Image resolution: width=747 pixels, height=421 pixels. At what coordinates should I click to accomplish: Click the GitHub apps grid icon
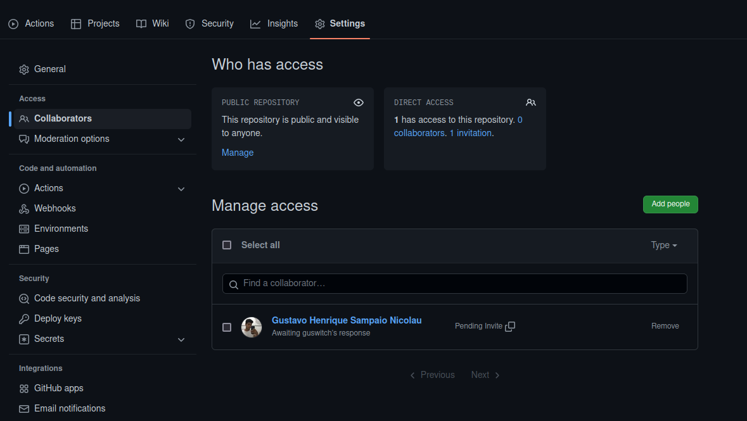click(24, 389)
